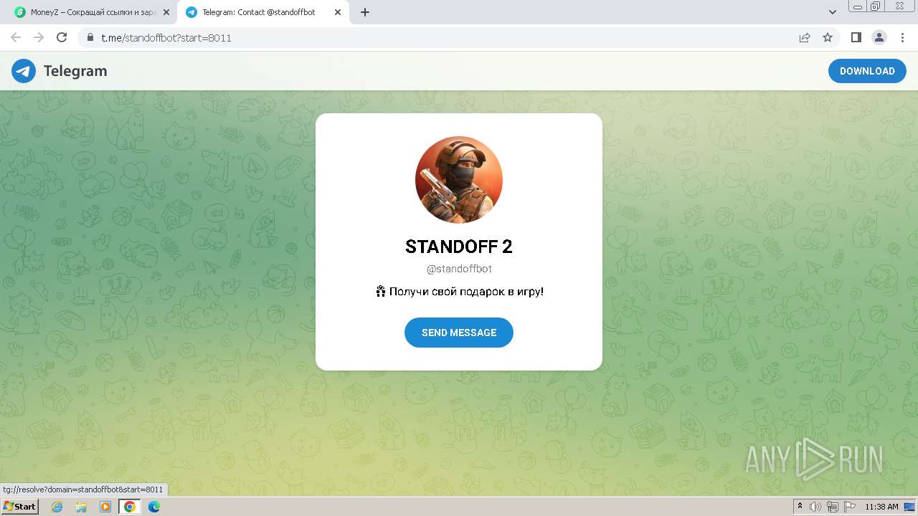The image size is (918, 516).
Task: Go back to the previous page
Action: point(16,37)
